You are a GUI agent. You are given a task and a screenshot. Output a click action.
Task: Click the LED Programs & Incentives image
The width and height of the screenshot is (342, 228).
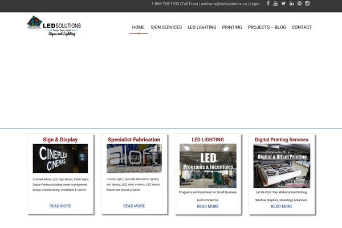[x=208, y=166]
